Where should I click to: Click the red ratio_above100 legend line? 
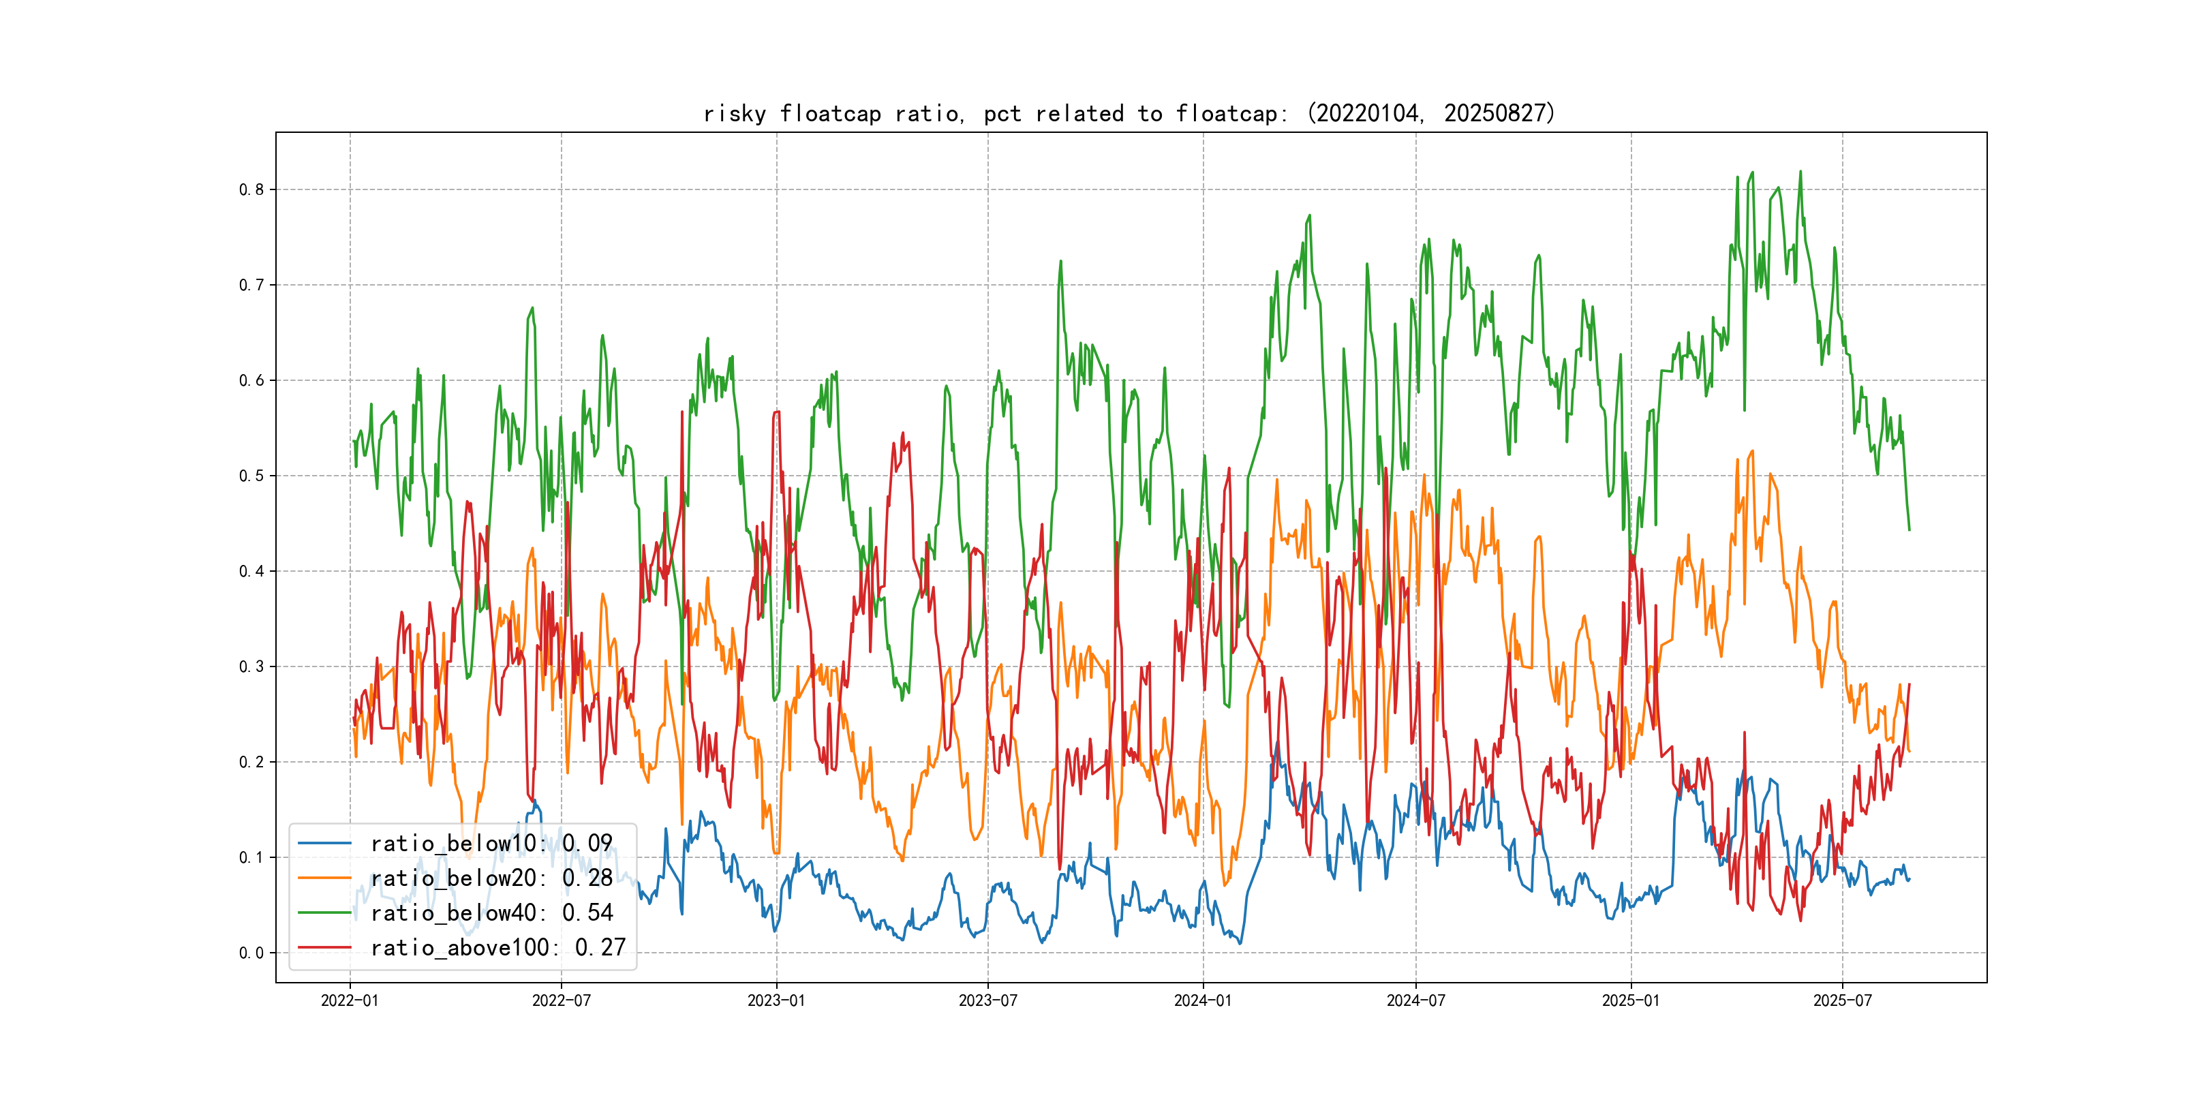(x=324, y=947)
